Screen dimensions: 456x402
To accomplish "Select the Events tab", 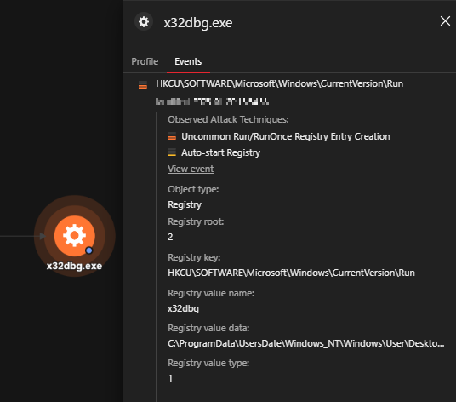I will (188, 61).
